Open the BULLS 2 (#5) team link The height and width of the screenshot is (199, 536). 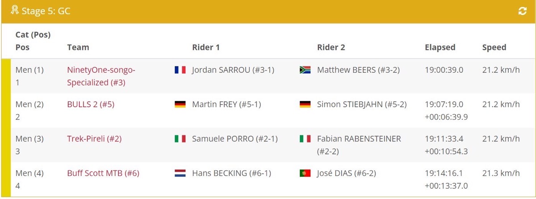[x=91, y=104]
